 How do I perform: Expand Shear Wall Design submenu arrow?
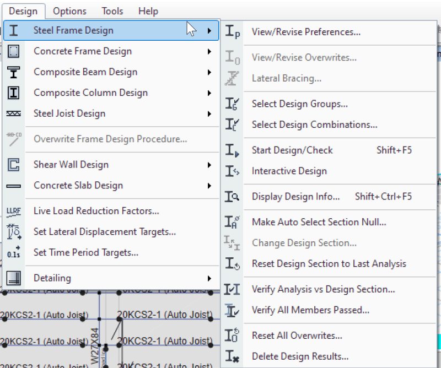(x=209, y=165)
